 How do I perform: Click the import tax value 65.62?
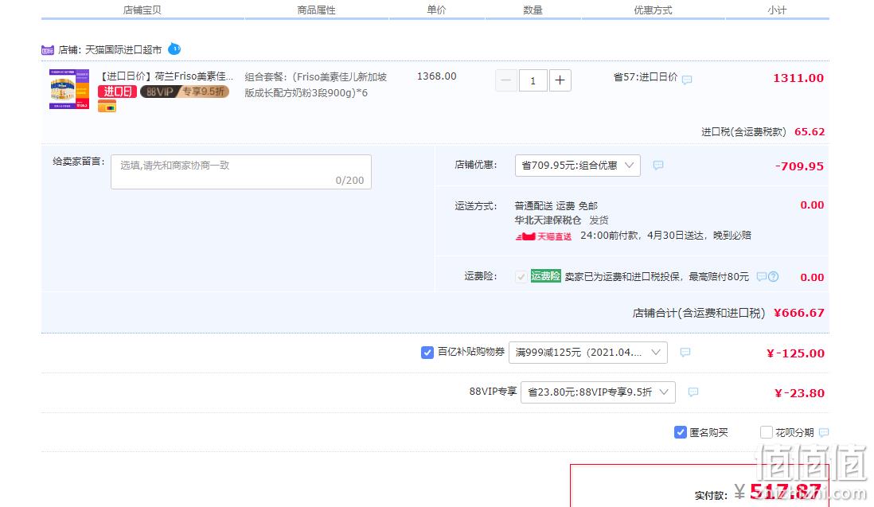pyautogui.click(x=810, y=132)
